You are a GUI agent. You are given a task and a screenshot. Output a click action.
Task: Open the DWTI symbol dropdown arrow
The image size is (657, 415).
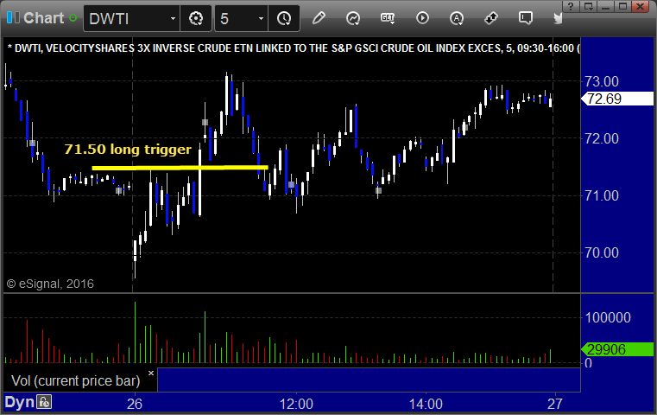tap(173, 18)
